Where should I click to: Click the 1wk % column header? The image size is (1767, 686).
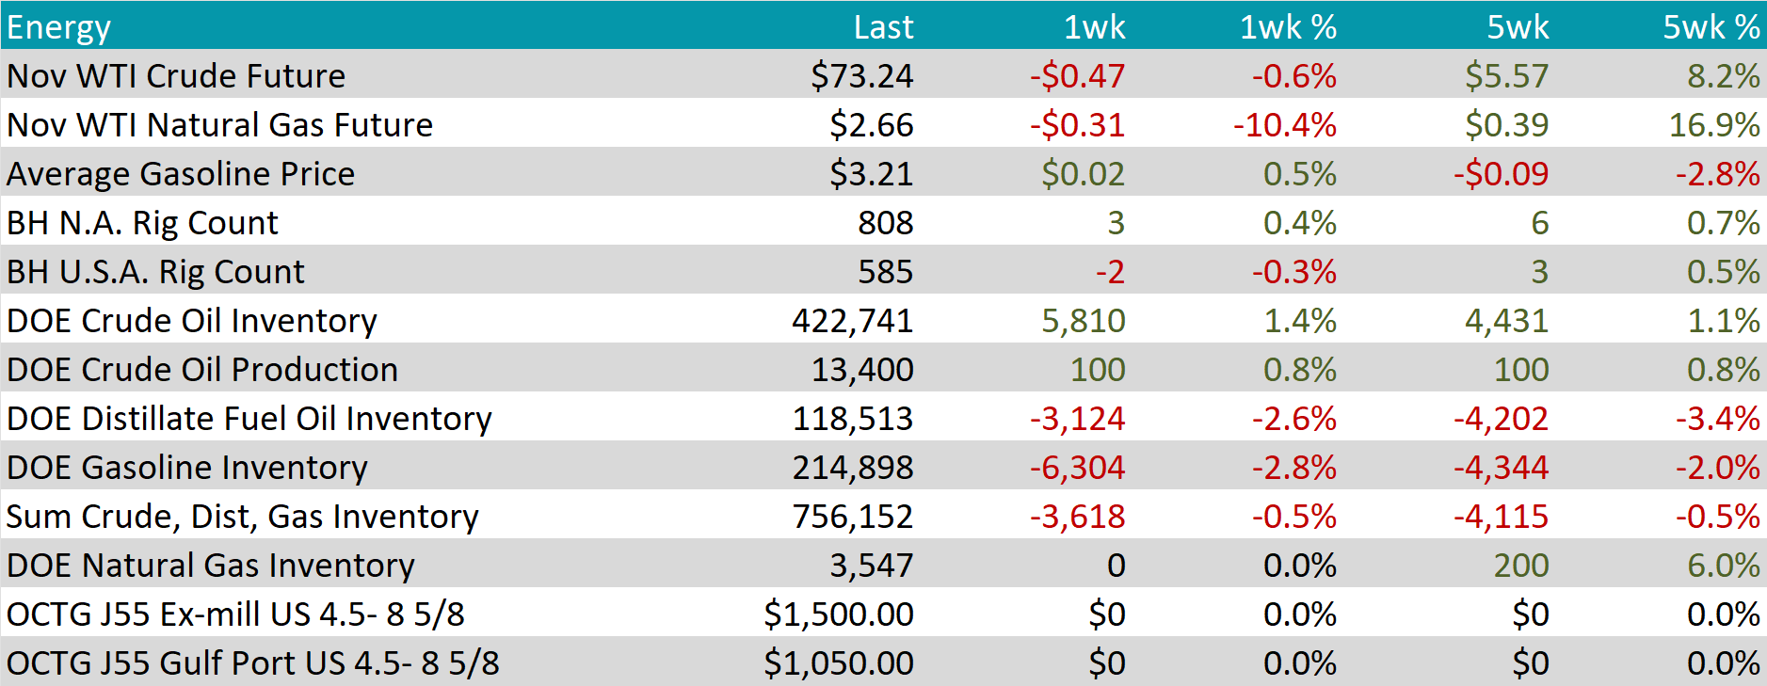[x=1287, y=27]
